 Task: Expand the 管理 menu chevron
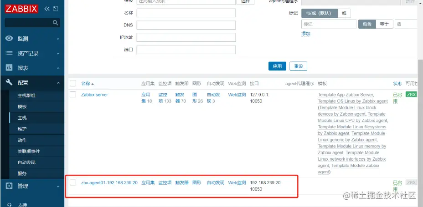(58, 186)
